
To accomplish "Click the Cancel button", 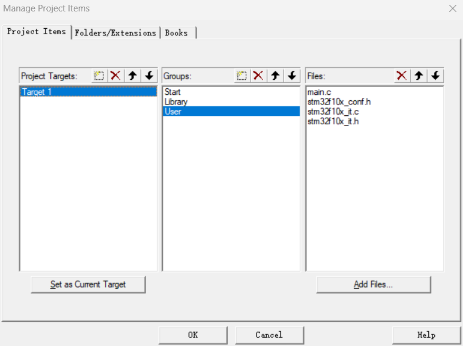I will (269, 335).
